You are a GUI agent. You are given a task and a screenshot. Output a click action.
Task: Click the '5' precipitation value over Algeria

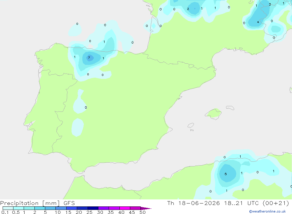pos(225,174)
